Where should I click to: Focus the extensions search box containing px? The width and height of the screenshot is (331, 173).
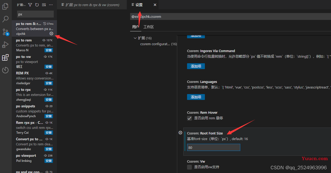point(35,14)
